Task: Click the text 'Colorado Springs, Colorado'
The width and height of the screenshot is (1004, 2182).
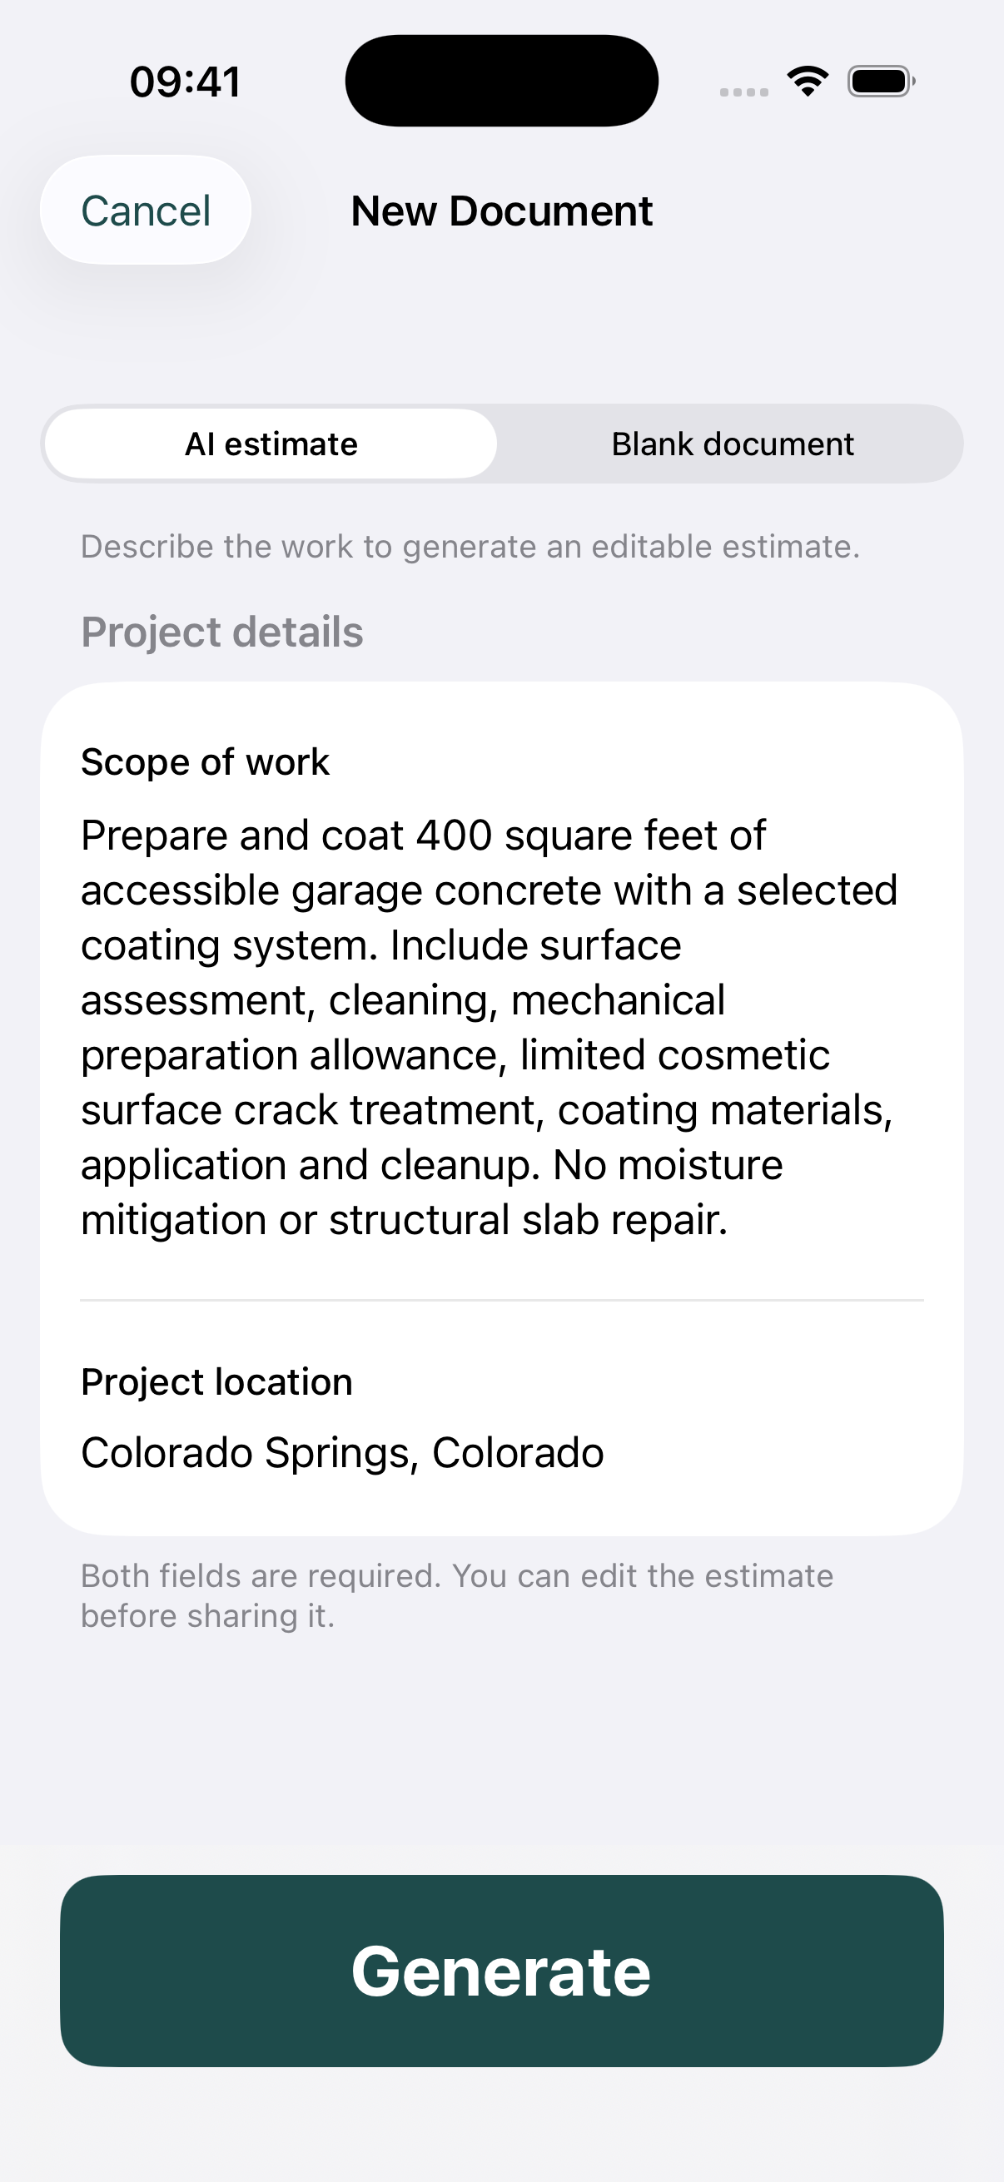Action: click(342, 1452)
